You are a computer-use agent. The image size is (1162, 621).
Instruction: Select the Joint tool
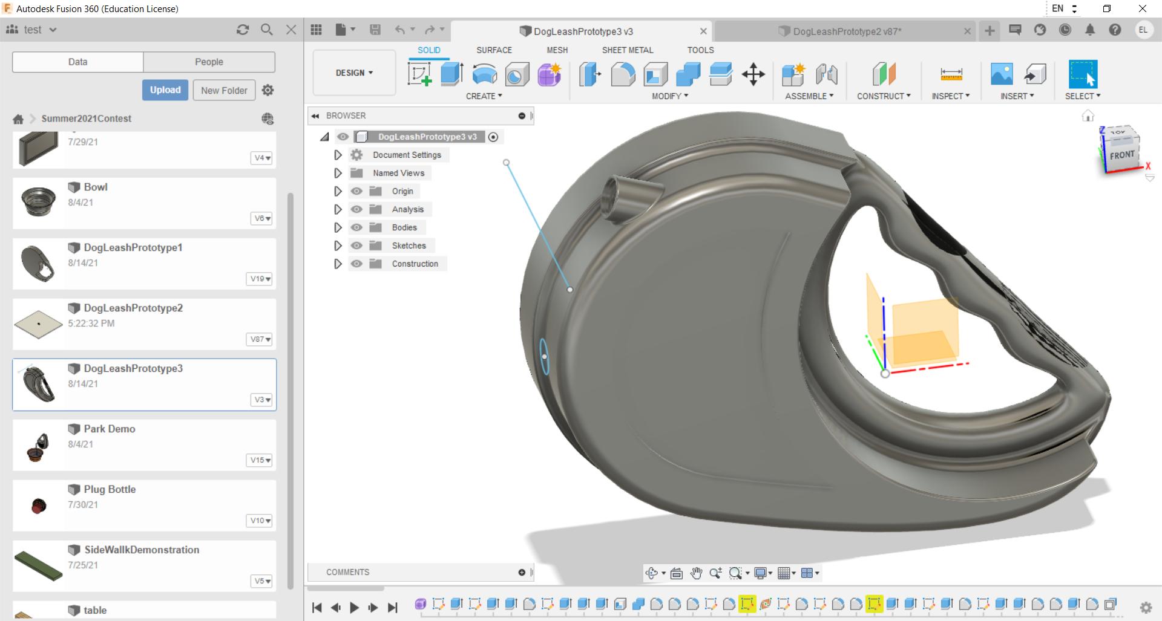pos(826,74)
